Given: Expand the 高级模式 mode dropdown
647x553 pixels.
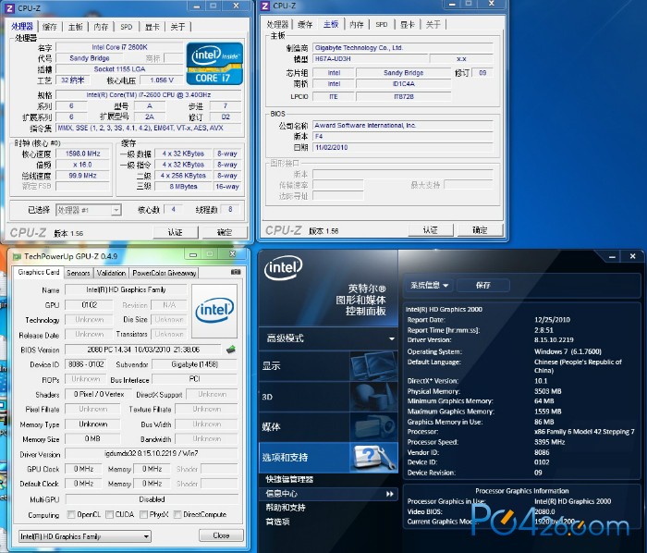Looking at the screenshot, I should [x=391, y=338].
